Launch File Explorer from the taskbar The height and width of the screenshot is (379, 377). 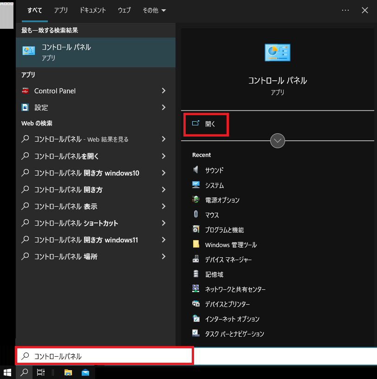tap(68, 372)
